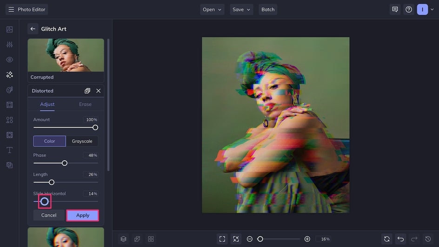Click the reset/rotate sync icon
The image size is (439, 247).
[x=387, y=239]
